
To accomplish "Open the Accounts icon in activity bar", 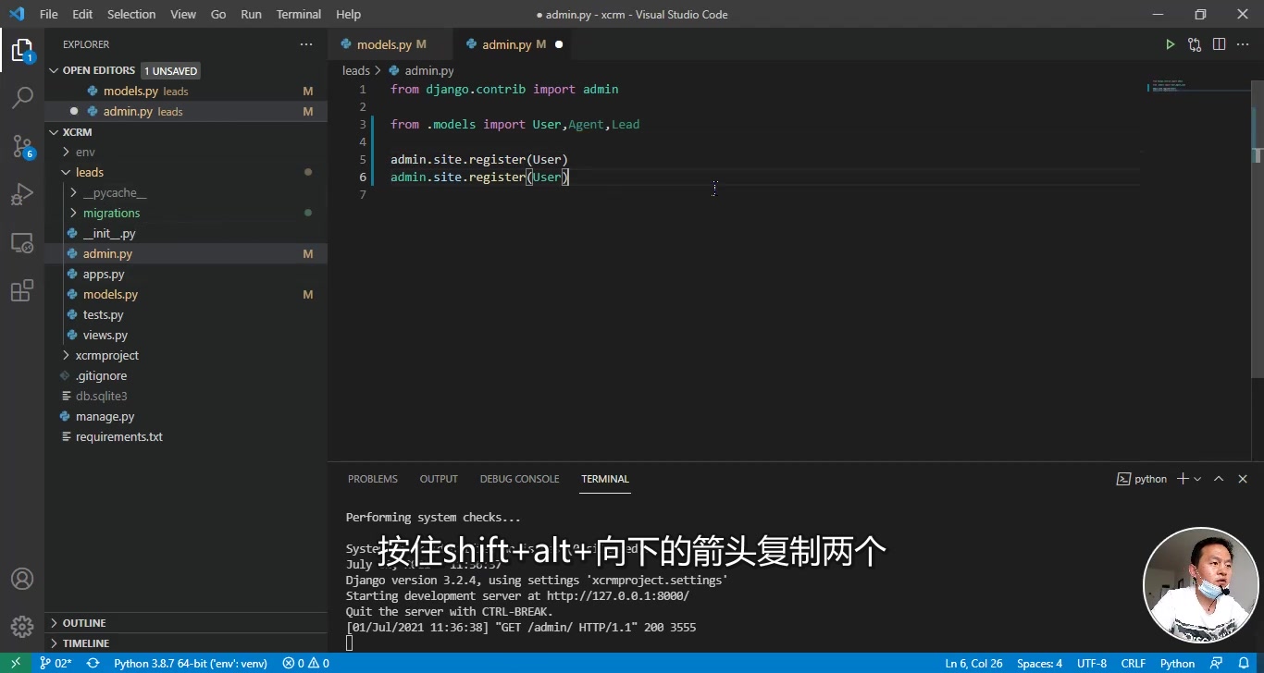I will pyautogui.click(x=22, y=579).
